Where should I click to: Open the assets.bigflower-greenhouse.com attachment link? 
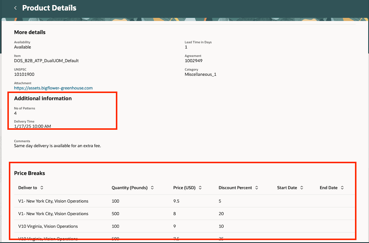(x=53, y=88)
